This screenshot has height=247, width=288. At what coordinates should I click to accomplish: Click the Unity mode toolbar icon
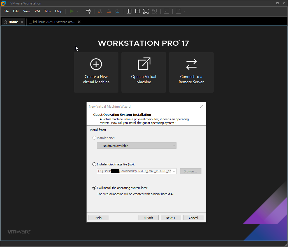(154, 11)
